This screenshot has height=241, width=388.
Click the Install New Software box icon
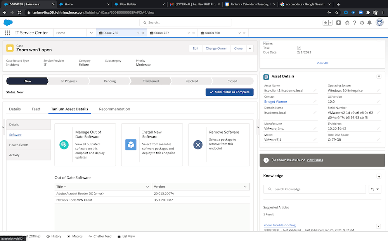point(131,145)
